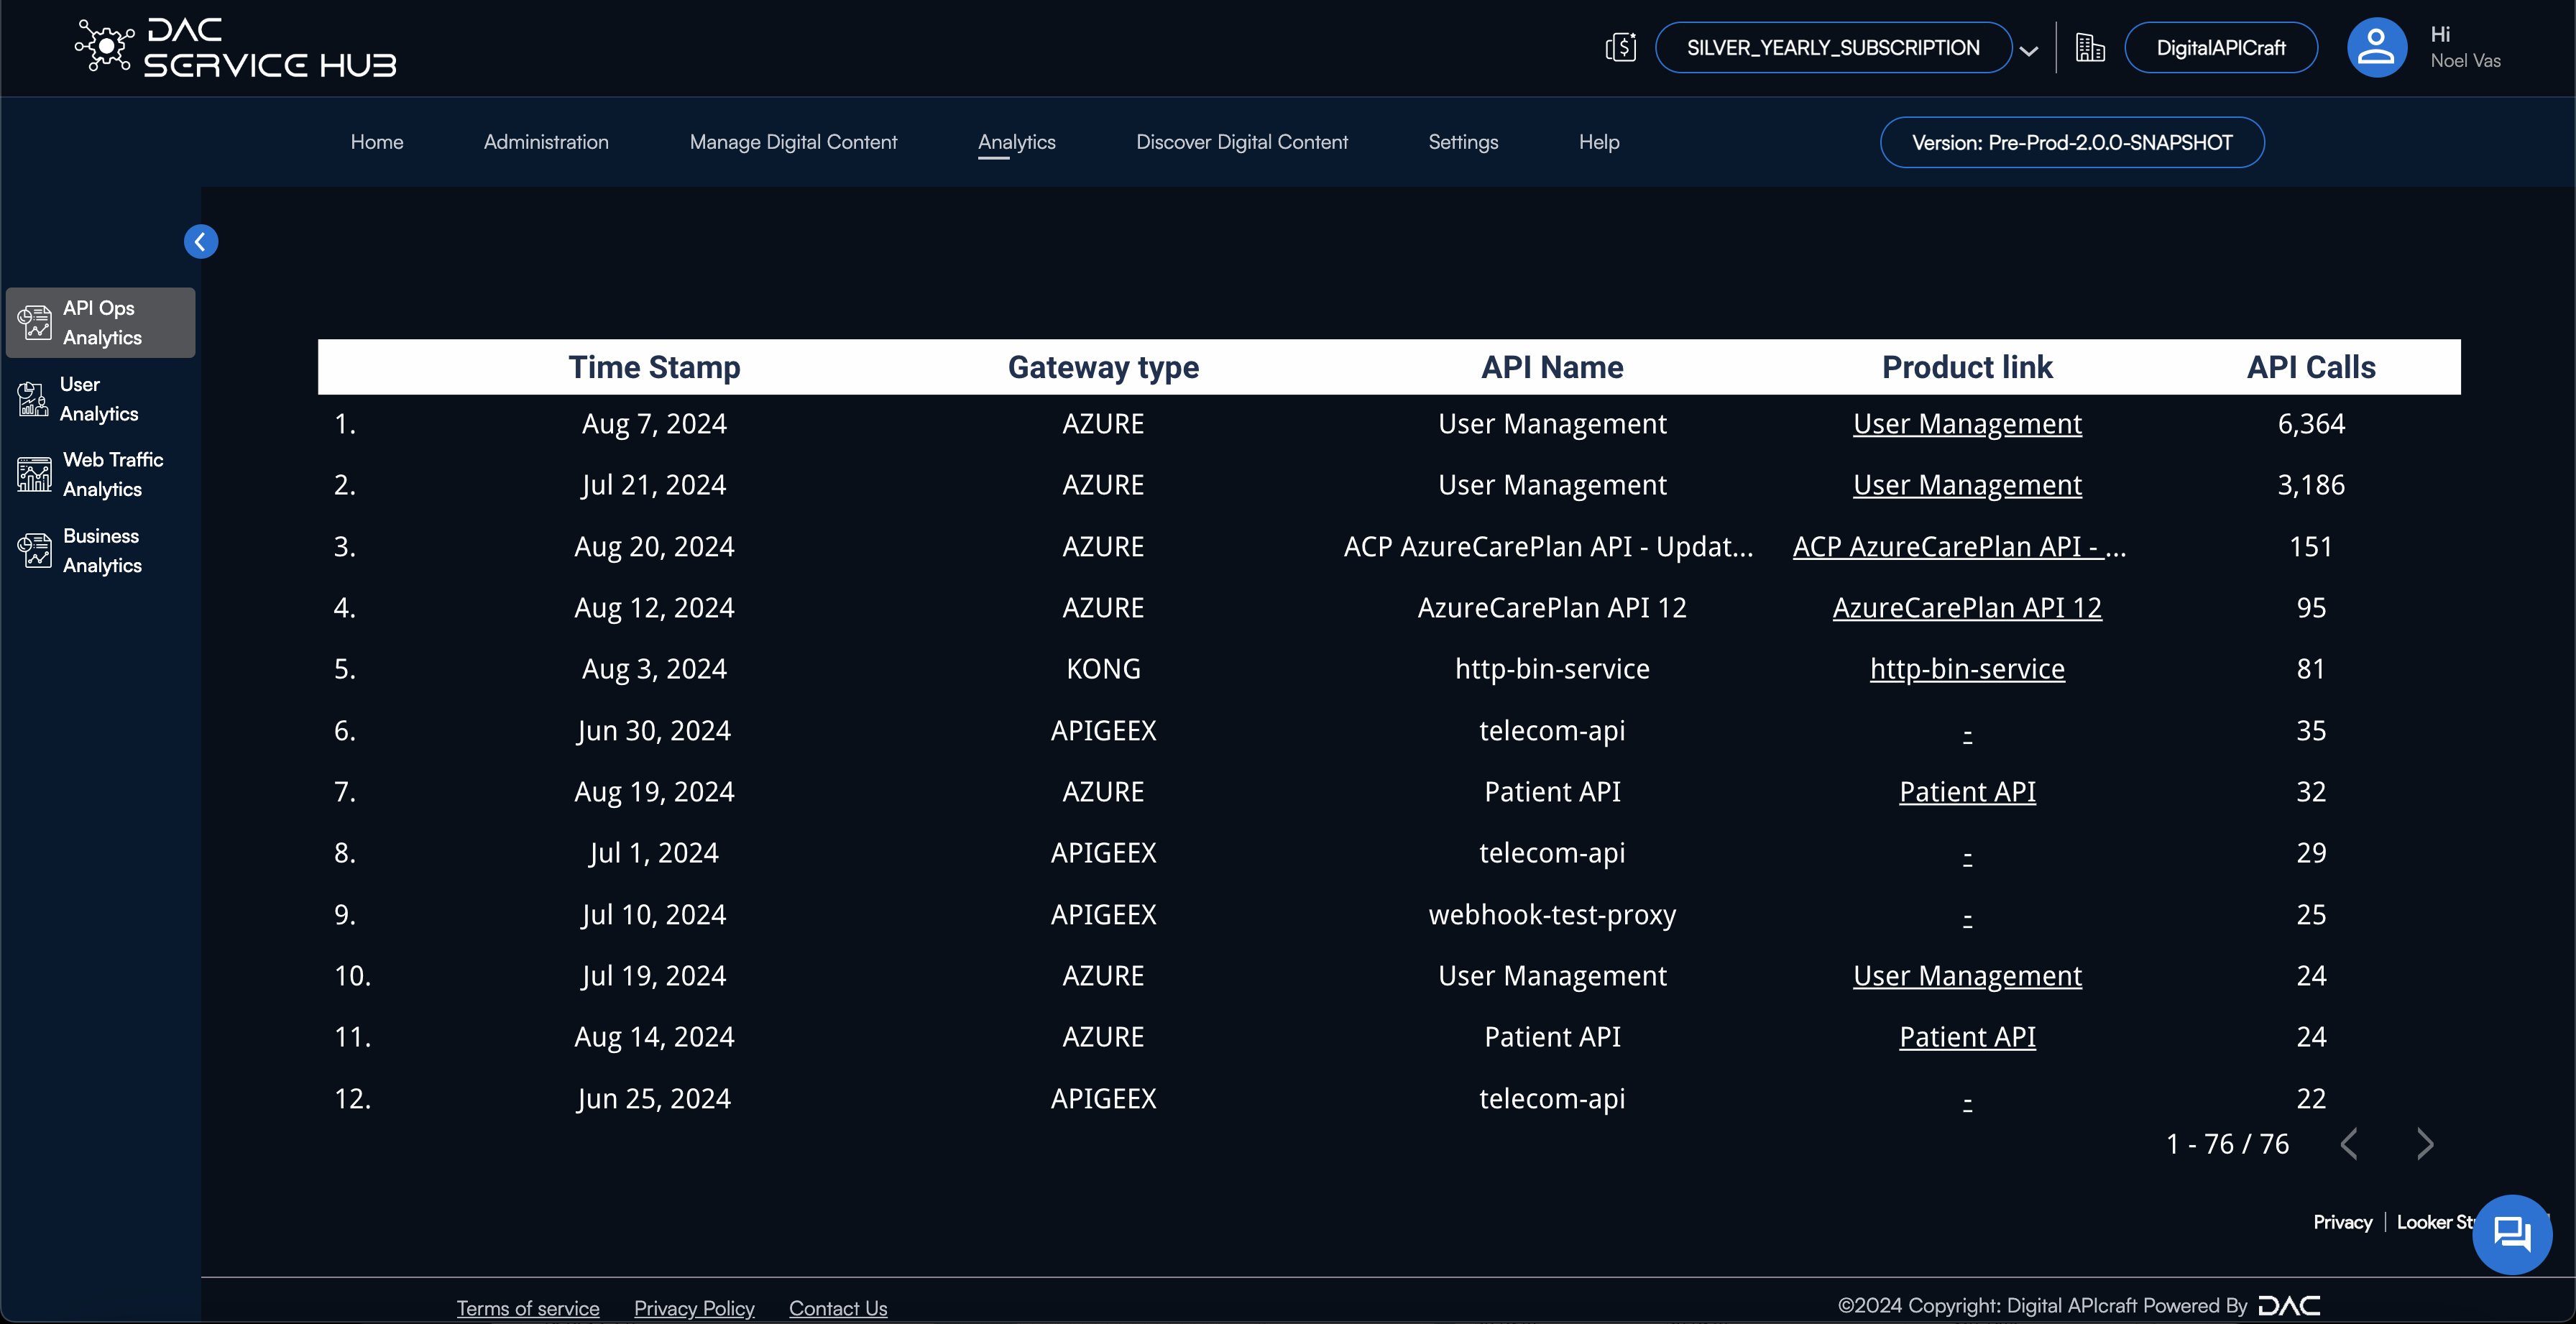Sort by Gateway type column header
This screenshot has width=2576, height=1324.
[1103, 367]
